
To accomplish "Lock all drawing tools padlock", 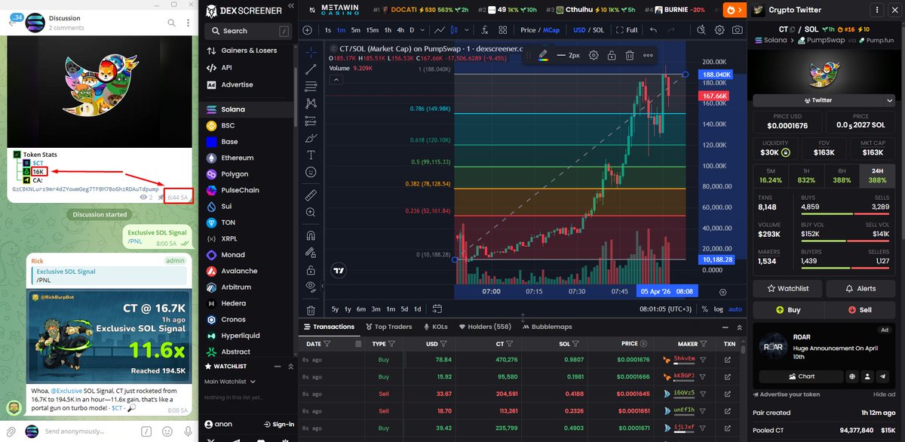I will (x=311, y=270).
